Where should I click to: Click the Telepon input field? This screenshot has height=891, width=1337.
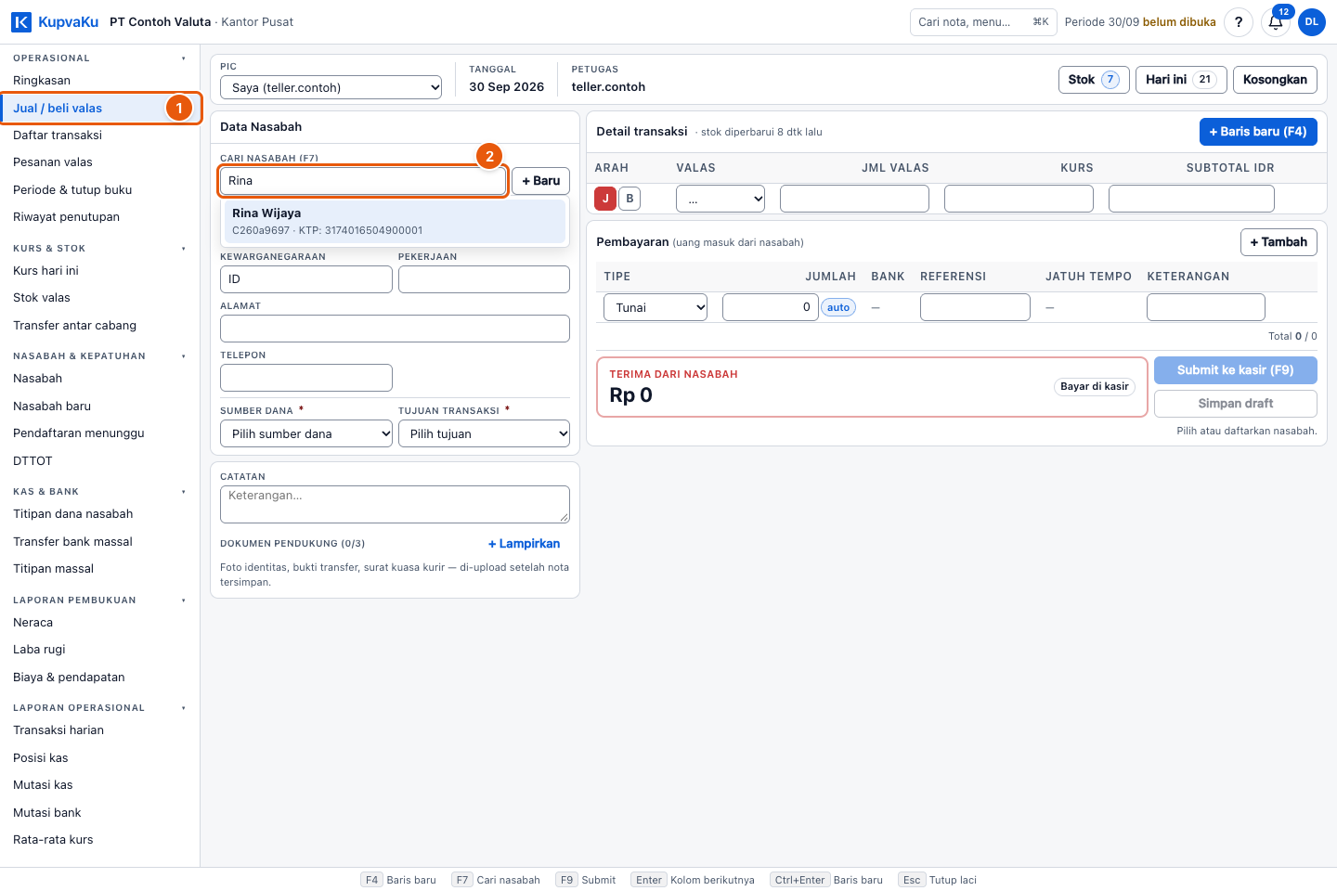coord(306,378)
